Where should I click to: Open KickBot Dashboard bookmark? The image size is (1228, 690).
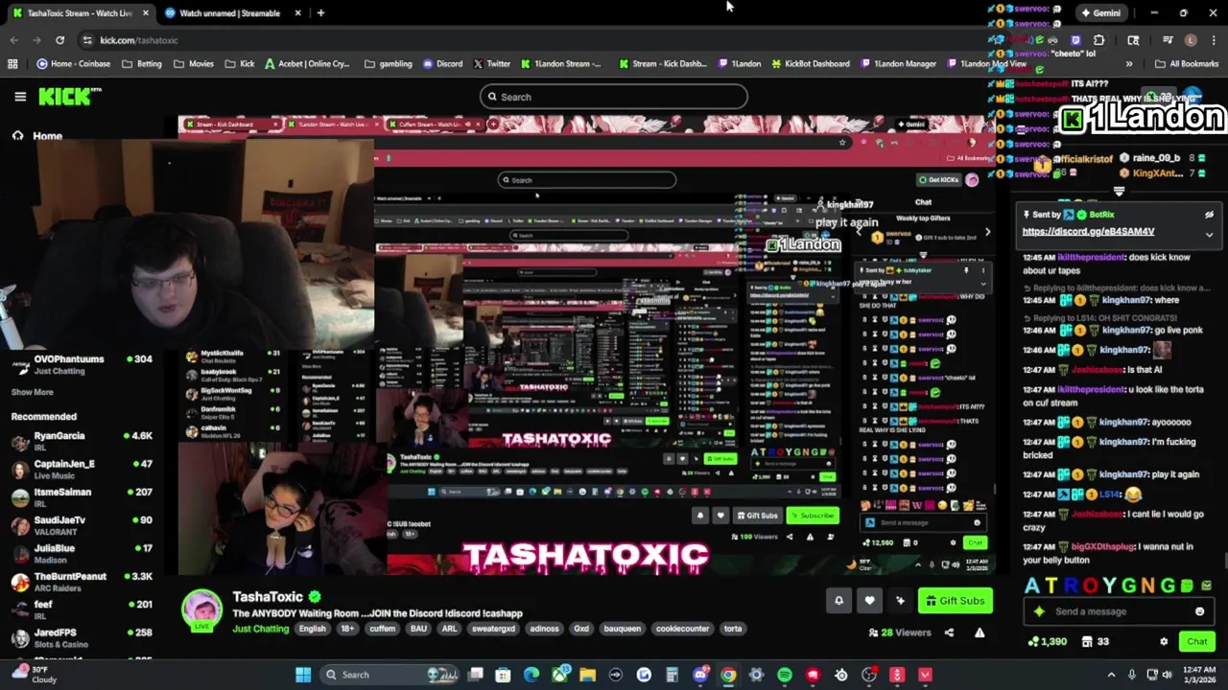(x=810, y=64)
